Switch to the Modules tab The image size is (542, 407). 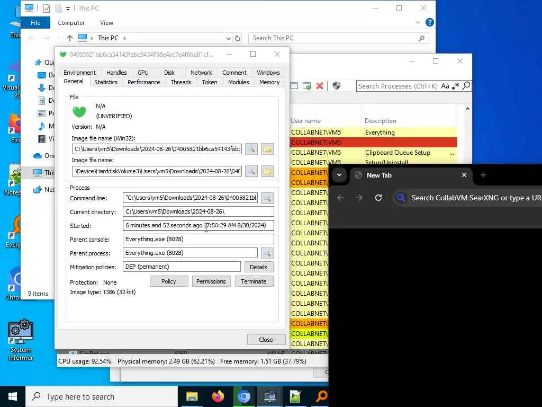(x=239, y=82)
